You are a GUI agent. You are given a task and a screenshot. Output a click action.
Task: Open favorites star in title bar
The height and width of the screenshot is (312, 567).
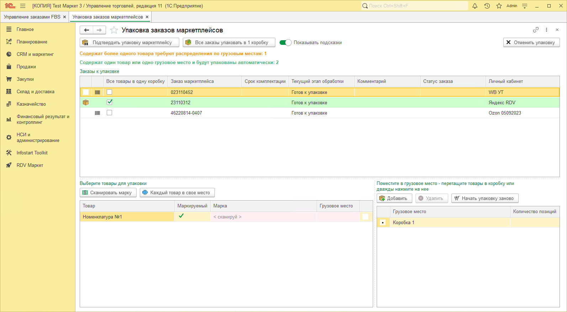coord(499,6)
